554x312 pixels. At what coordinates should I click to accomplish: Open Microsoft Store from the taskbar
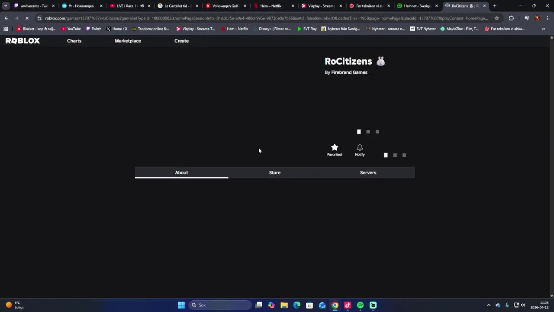[x=309, y=305]
